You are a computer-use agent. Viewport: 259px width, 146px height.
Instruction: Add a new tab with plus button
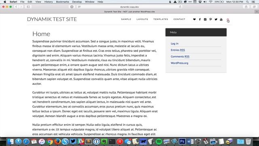pos(257,12)
